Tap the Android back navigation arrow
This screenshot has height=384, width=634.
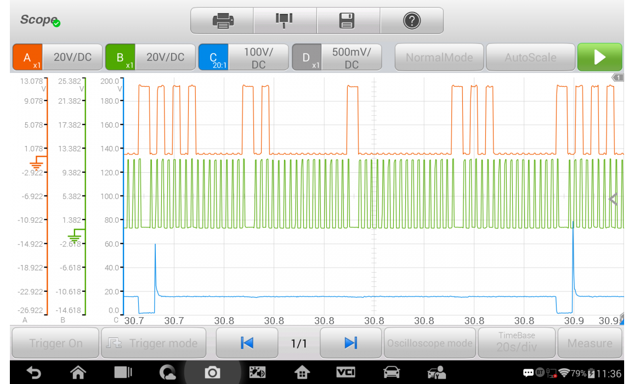33,373
